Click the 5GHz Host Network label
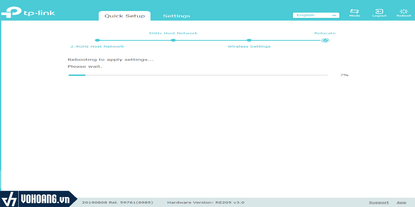 (x=173, y=33)
